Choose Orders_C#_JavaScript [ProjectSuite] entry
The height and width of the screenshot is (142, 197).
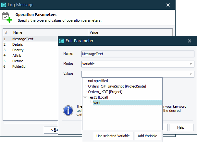tap(117, 86)
